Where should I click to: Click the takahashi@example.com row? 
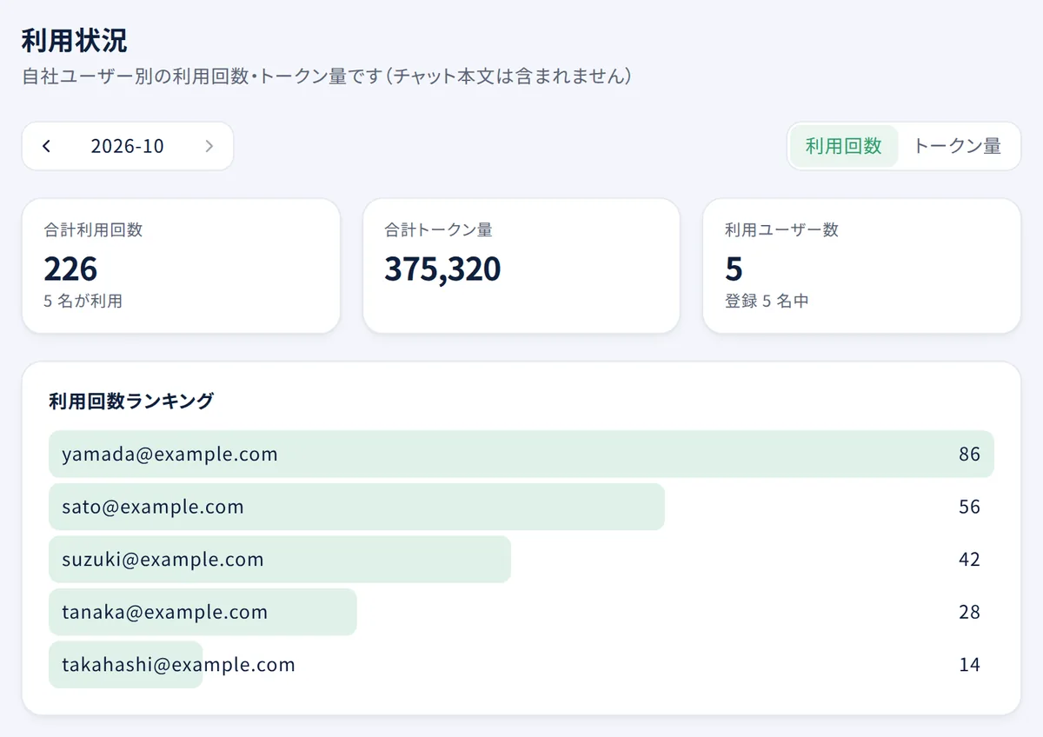pyautogui.click(x=521, y=665)
